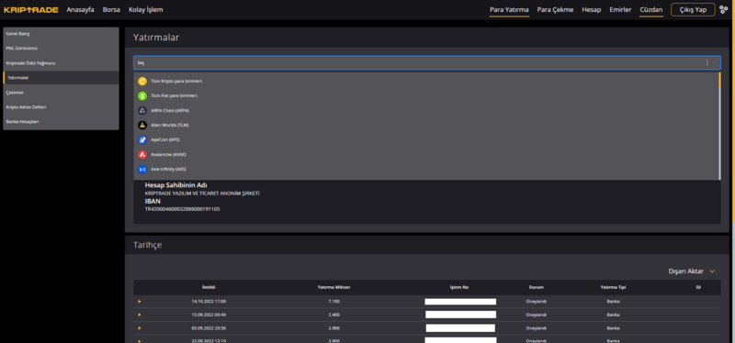Viewport: 735px width, 343px height.
Task: Click the İletildi column header
Action: 209,287
